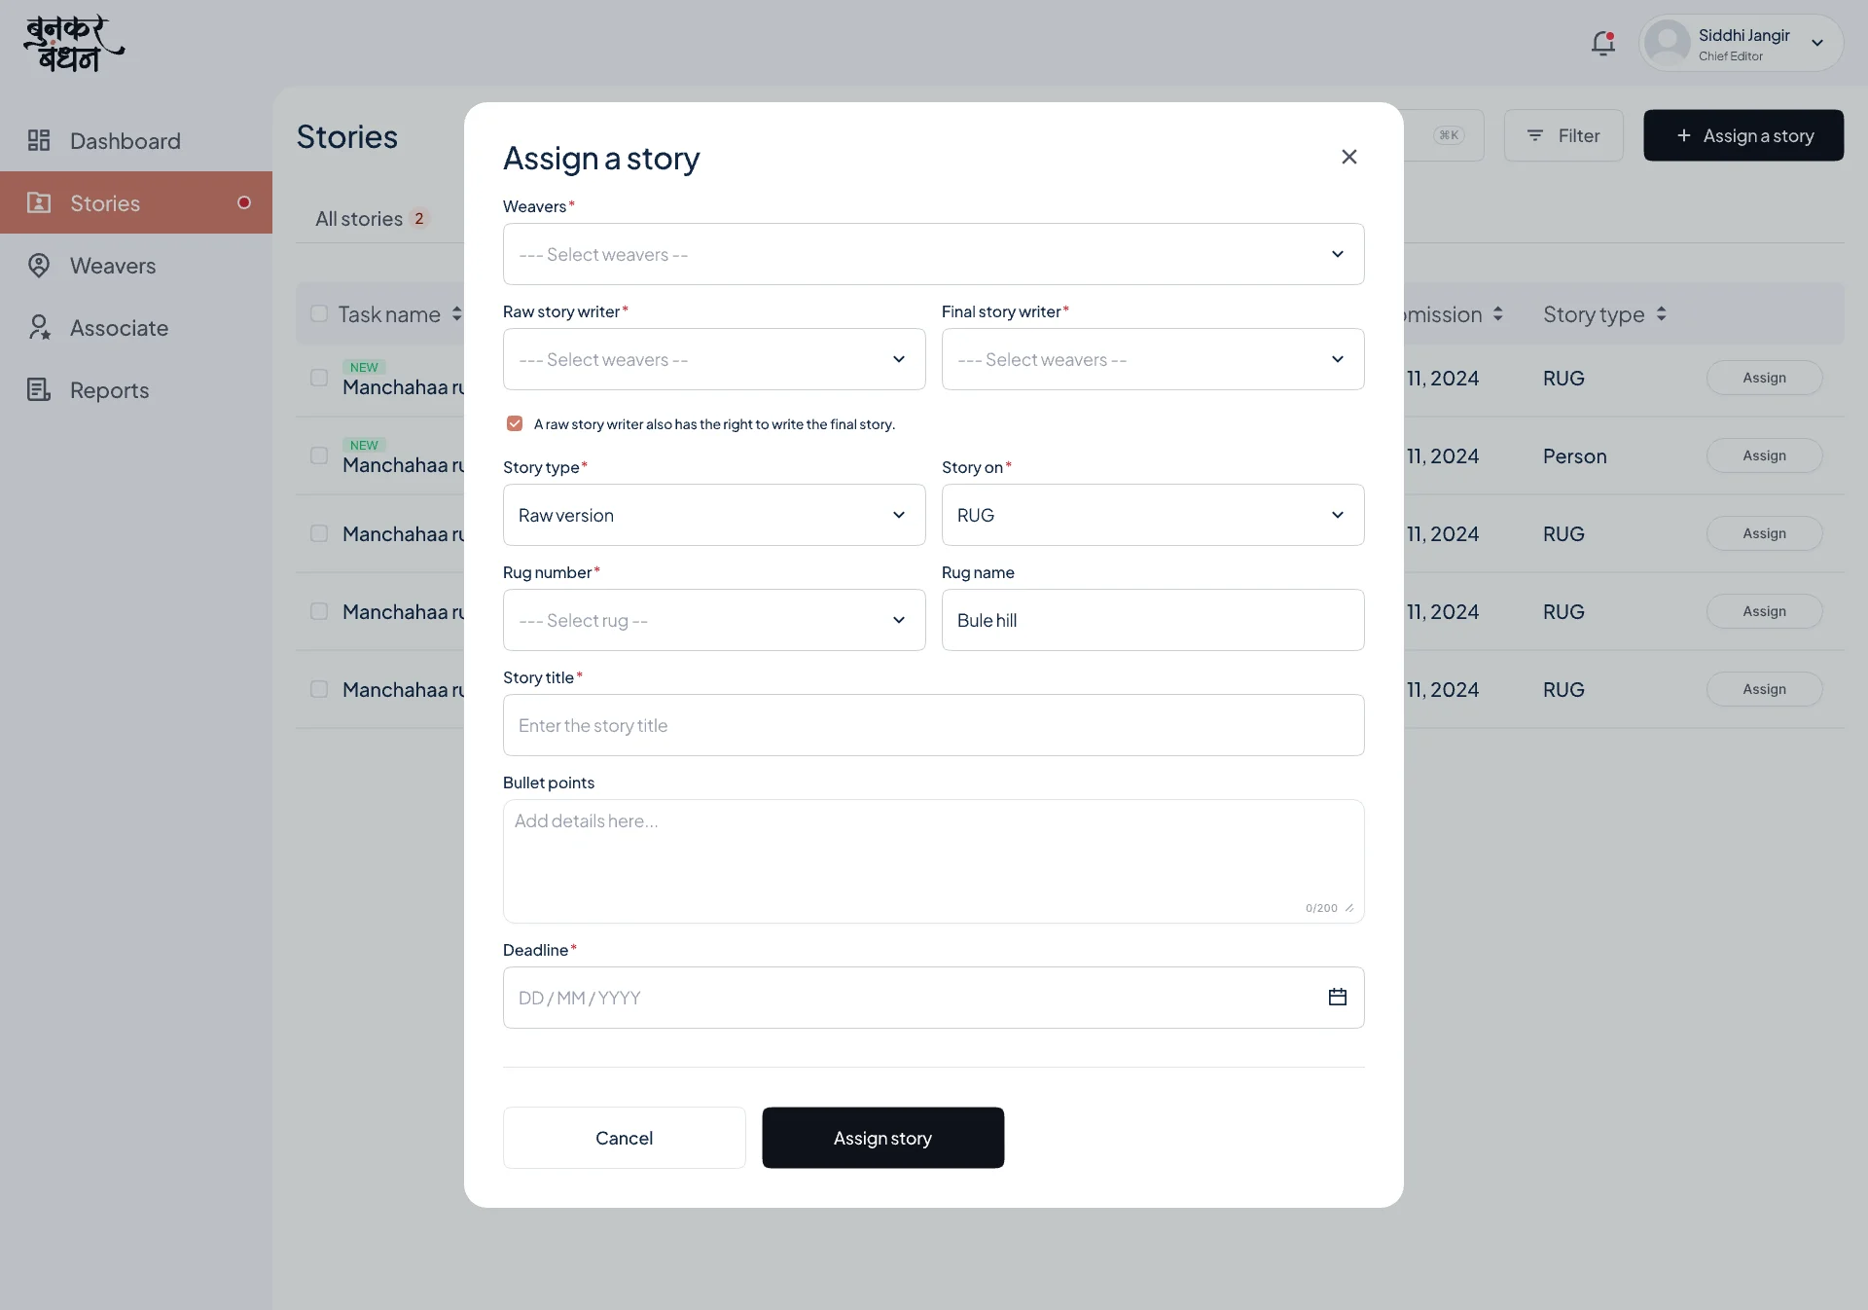
Task: Open the Story type dropdown
Action: [714, 515]
